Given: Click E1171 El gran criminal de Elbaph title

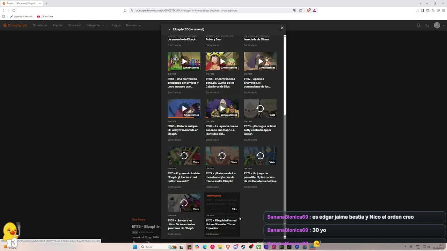Looking at the screenshot, I should pos(184,177).
